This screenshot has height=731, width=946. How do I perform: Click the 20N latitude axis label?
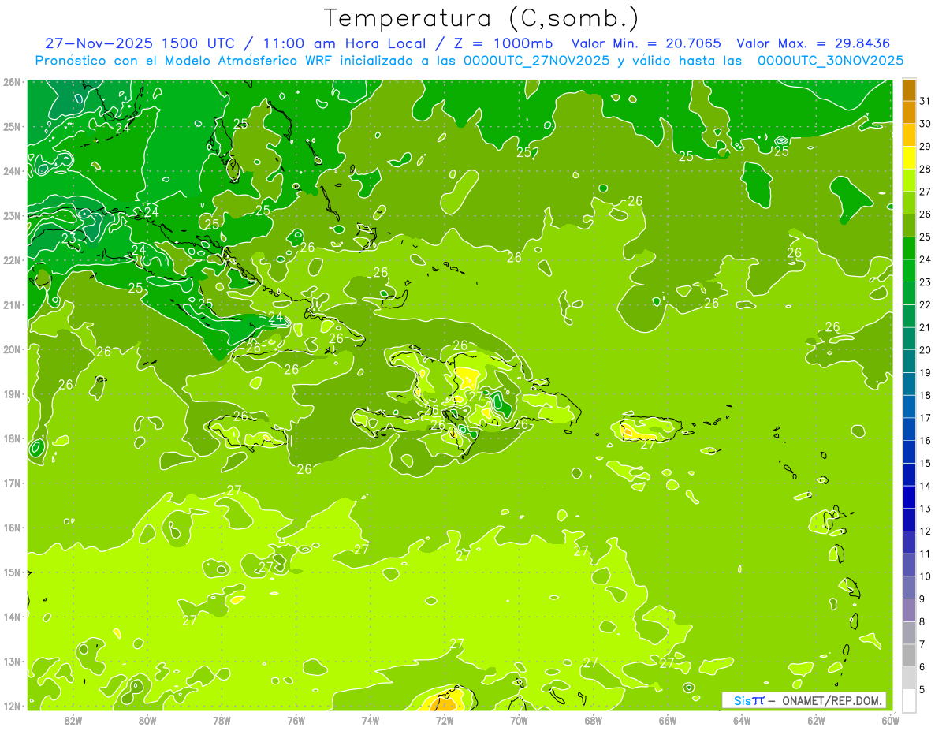pyautogui.click(x=11, y=349)
